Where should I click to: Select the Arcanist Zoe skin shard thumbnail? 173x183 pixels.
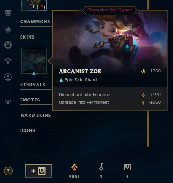tap(34, 61)
